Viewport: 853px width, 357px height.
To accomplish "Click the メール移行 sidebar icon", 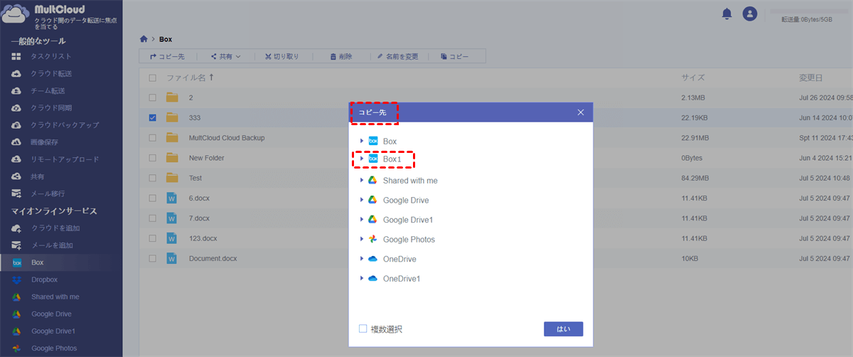I will [x=16, y=193].
